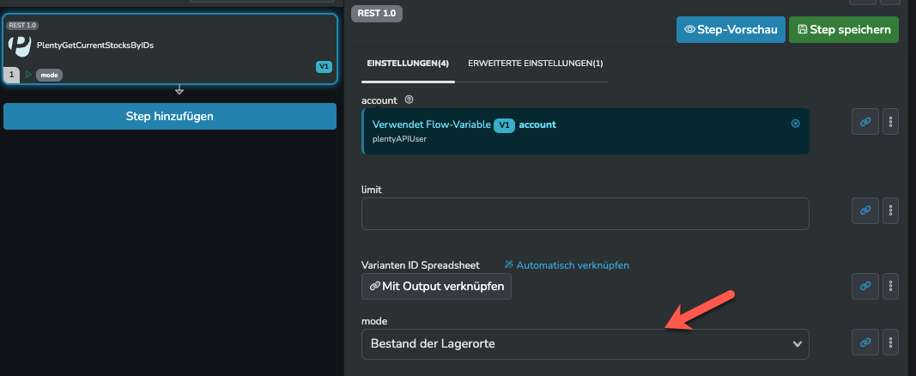
Task: Click the Automatisch verknüpfen link
Action: 567,265
